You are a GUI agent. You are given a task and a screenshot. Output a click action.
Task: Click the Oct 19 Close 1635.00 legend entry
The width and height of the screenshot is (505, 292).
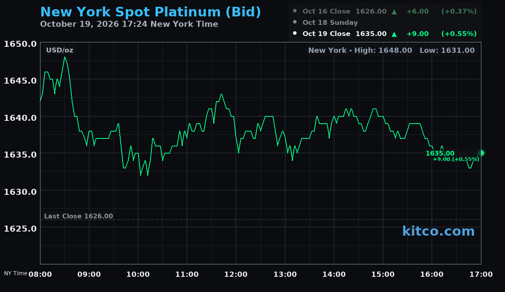click(344, 34)
